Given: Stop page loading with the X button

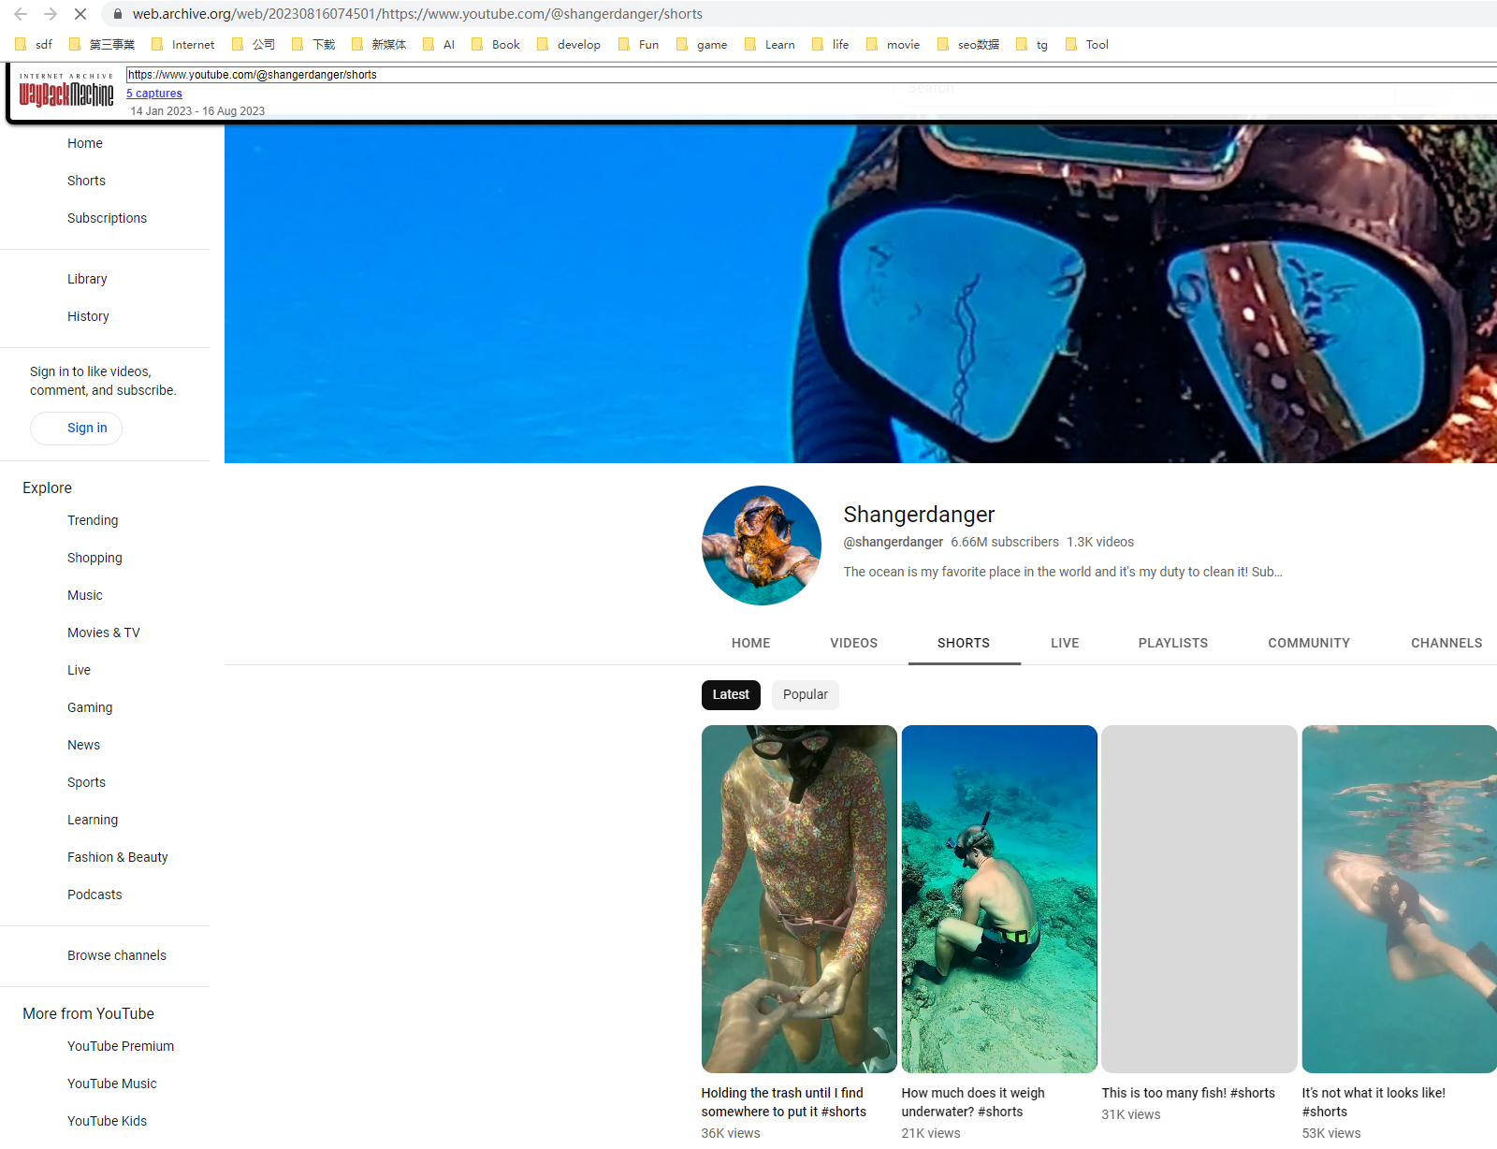Looking at the screenshot, I should coord(80,14).
